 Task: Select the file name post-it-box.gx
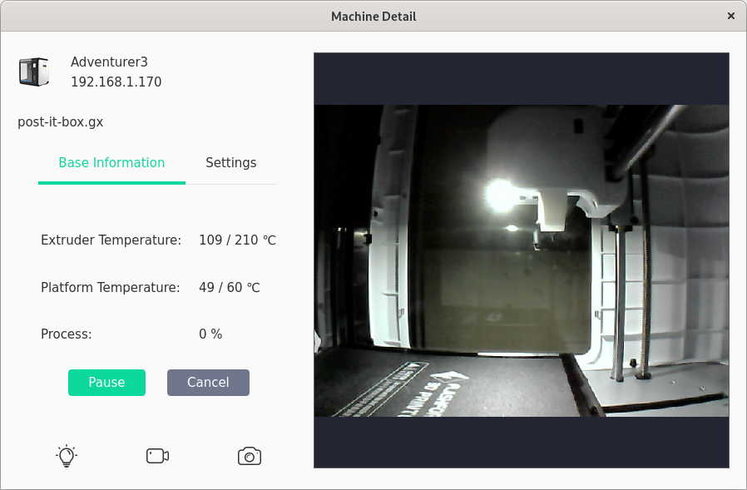pyautogui.click(x=60, y=121)
